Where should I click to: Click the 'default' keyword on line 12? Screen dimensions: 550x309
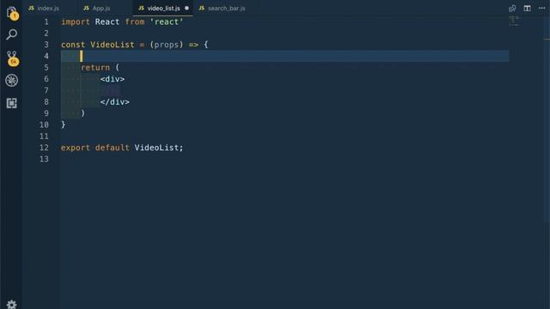click(113, 148)
